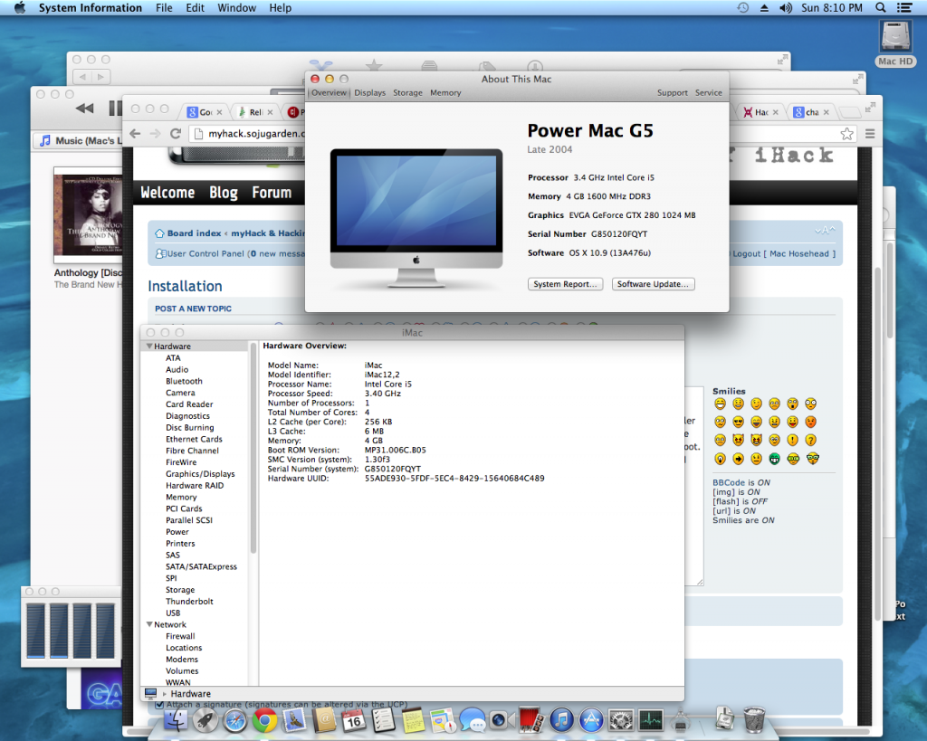927x741 pixels.
Task: Open the App Store from the Dock
Action: [x=591, y=721]
